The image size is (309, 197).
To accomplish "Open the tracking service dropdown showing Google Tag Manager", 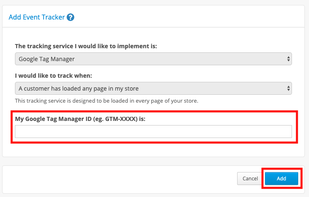I will coord(153,59).
